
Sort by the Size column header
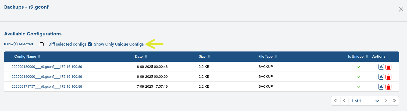(202, 57)
